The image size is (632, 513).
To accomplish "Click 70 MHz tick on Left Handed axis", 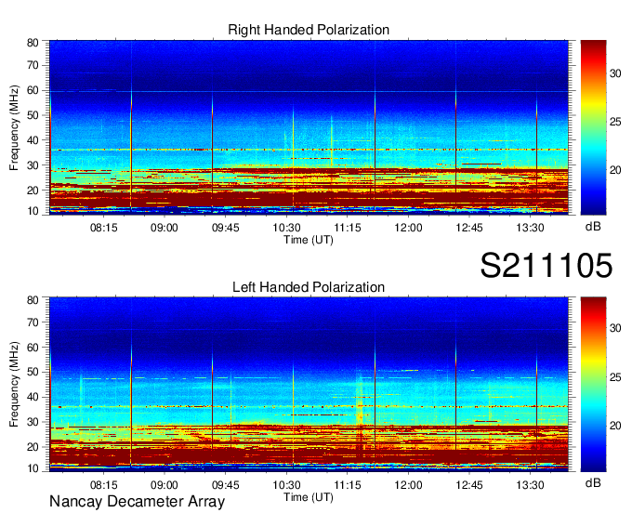I will tap(33, 322).
